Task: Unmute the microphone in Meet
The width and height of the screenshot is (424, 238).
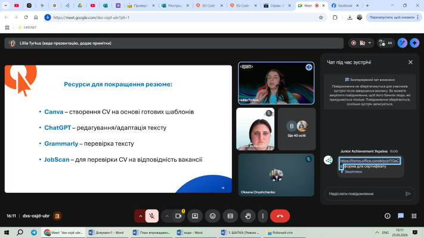Action: tap(151, 216)
